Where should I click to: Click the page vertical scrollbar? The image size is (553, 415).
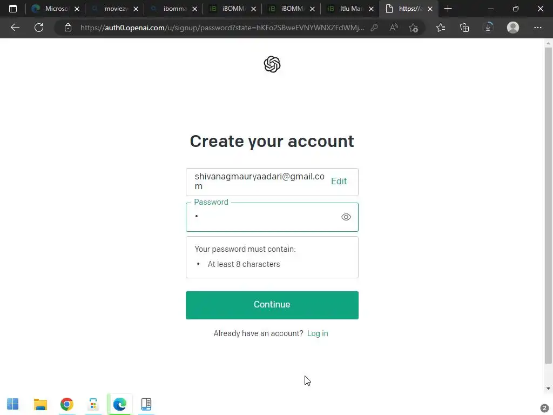(x=548, y=205)
